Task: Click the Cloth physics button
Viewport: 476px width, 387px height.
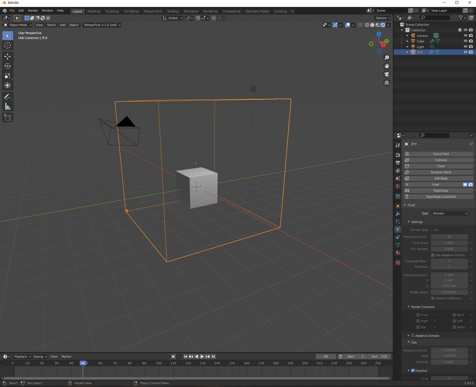Action: coord(439,166)
